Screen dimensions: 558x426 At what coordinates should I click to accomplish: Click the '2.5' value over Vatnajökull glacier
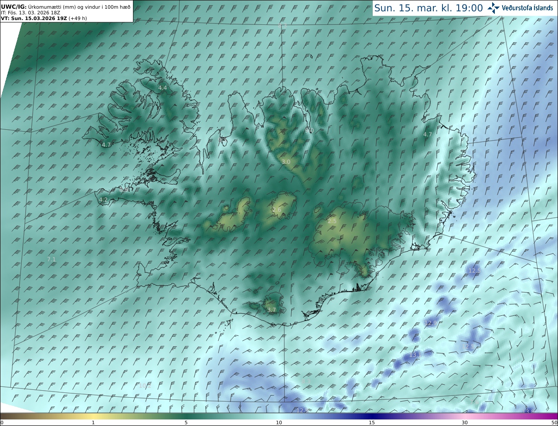pyautogui.click(x=332, y=221)
